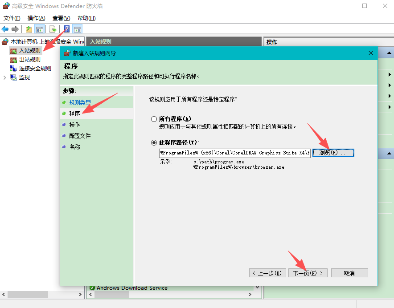The width and height of the screenshot is (394, 308).
Task: Expand the first arrow in the 操作 pane
Action: point(390,74)
